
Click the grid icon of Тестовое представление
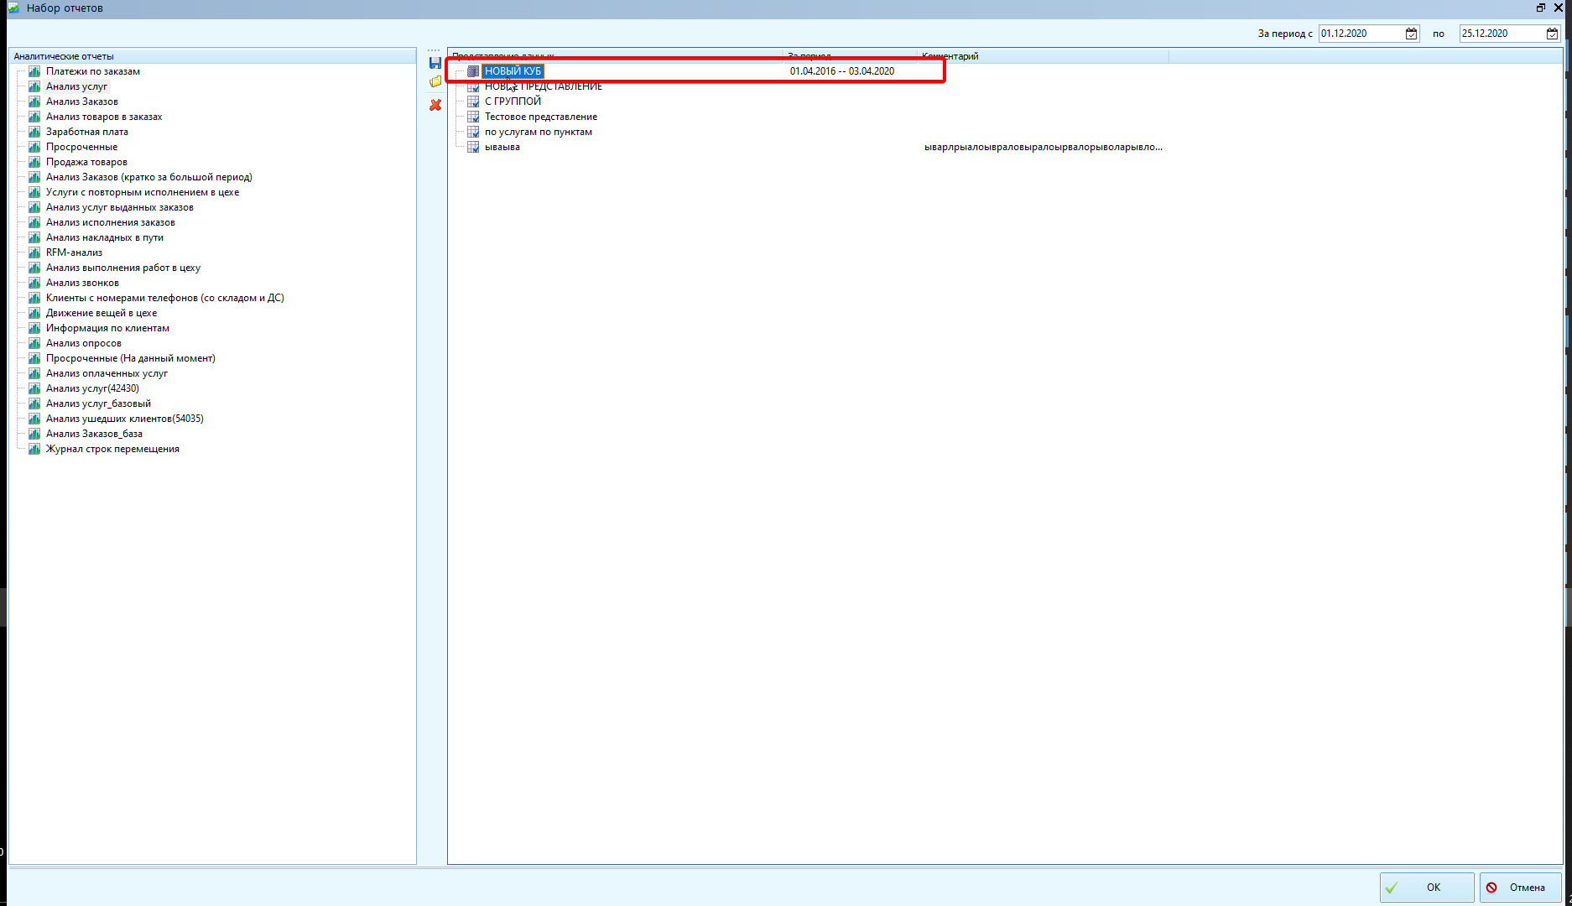click(473, 117)
